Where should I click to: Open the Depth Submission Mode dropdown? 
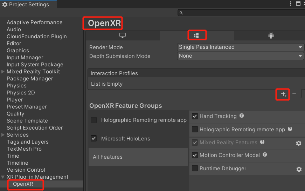click(241, 56)
